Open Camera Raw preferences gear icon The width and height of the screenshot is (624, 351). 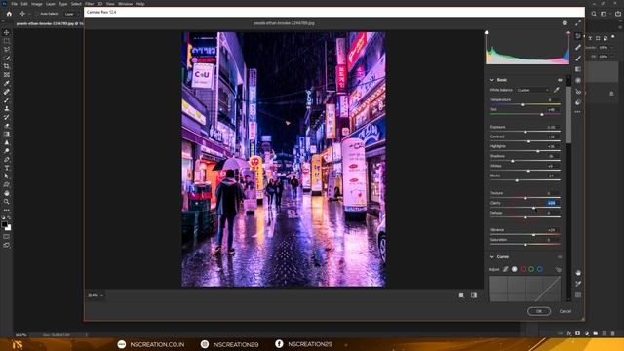pyautogui.click(x=565, y=23)
